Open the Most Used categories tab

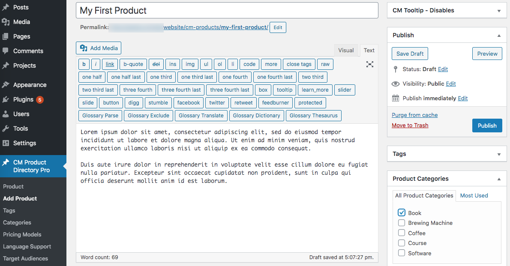coord(474,195)
